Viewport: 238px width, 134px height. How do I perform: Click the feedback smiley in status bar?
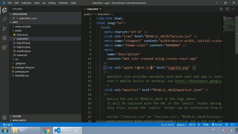(x=226, y=125)
